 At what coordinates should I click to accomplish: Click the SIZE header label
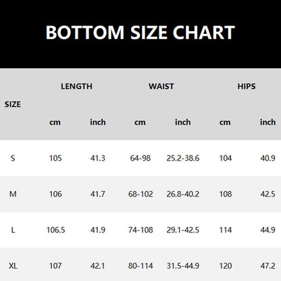tap(13, 104)
